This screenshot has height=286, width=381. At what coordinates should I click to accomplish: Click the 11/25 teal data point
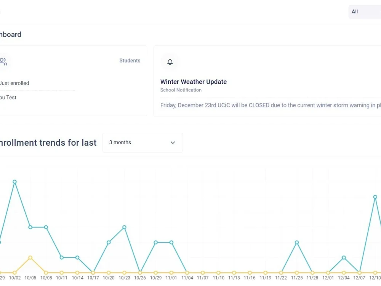[x=297, y=243]
